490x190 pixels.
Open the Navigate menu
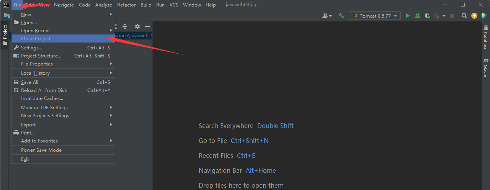point(64,5)
